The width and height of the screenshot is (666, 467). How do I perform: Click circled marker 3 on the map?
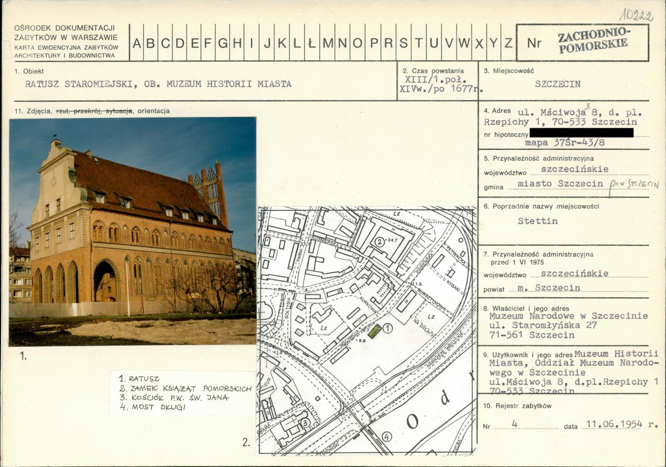[304, 423]
